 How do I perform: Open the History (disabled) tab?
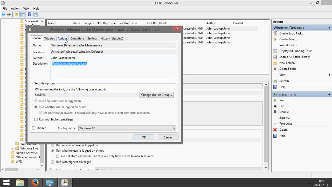point(112,38)
